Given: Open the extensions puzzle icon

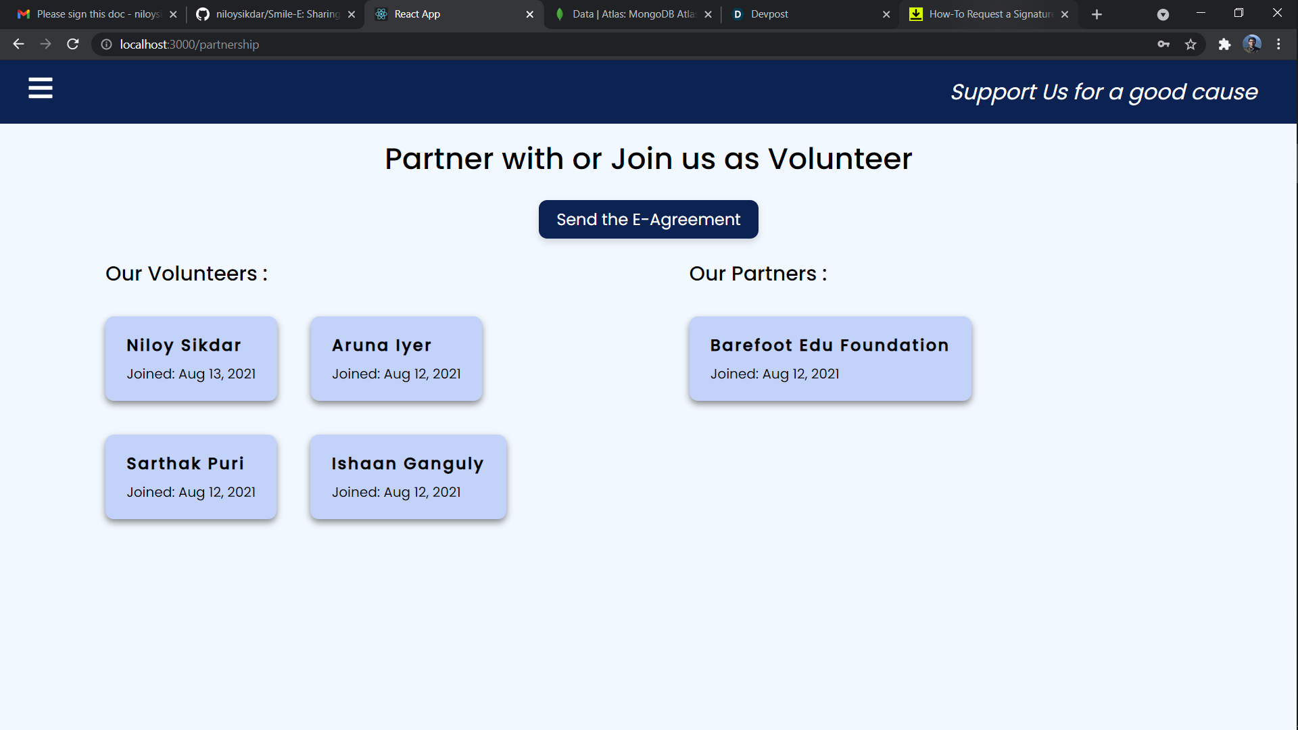Looking at the screenshot, I should 1224,45.
